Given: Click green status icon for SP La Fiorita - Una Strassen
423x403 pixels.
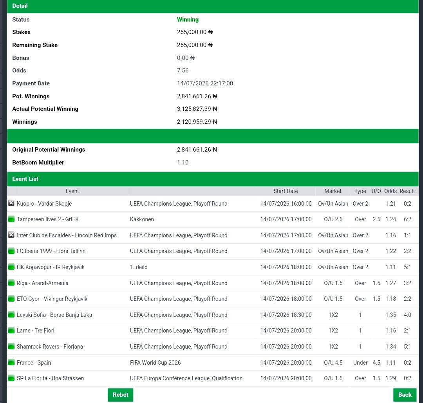Looking at the screenshot, I should pyautogui.click(x=11, y=378).
